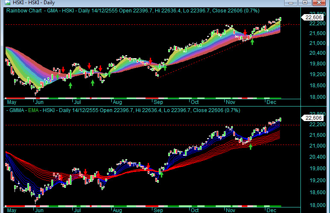Screen dimensions: 330x213
Task: Click 21,600 on the GMMA pane price axis
Action: click(317, 135)
